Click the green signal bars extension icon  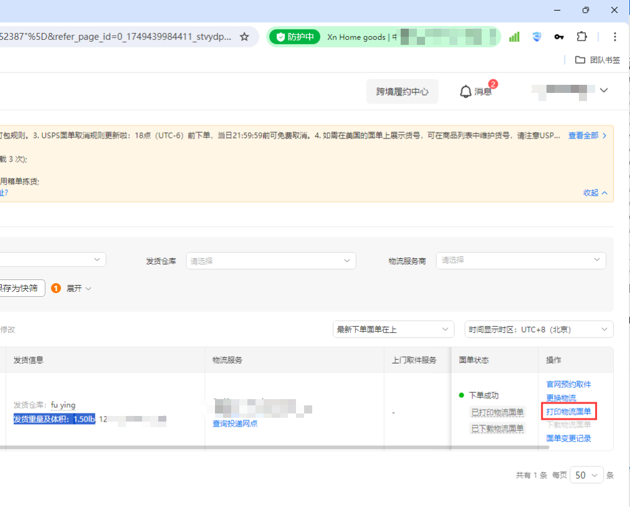514,37
